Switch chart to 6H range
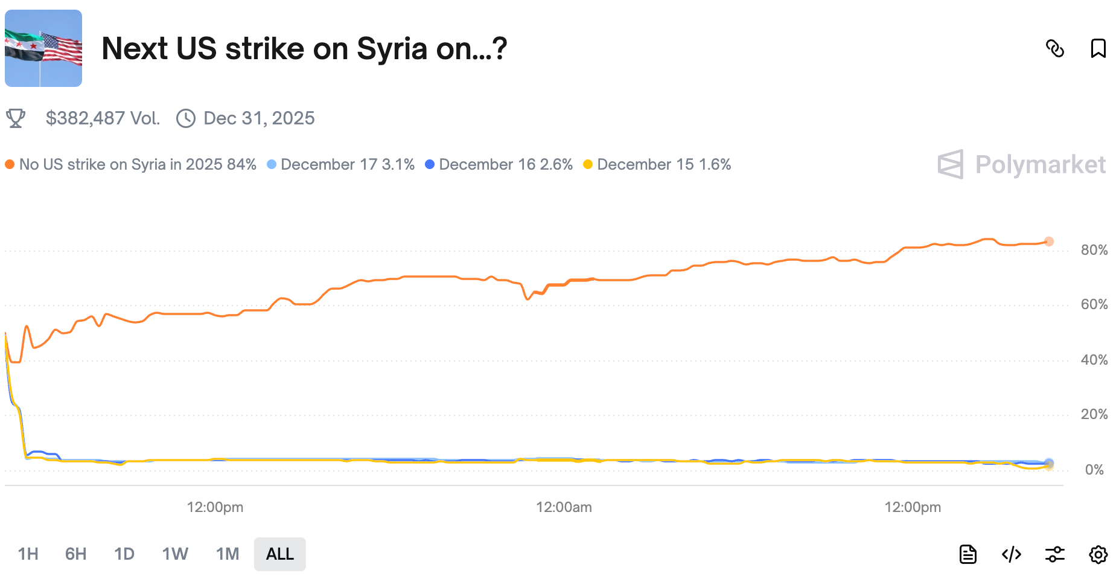 point(76,554)
